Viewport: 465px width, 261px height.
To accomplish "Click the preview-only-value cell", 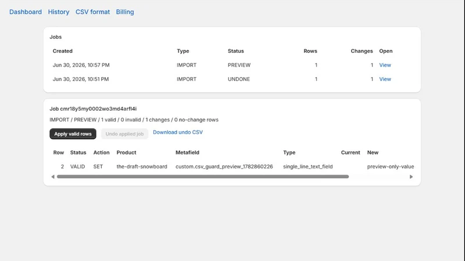I will coord(391,166).
